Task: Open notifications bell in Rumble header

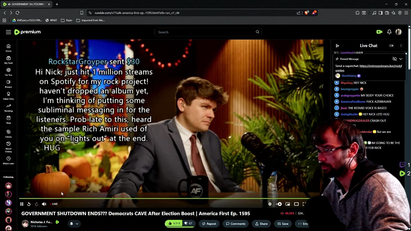Action: tap(389, 32)
